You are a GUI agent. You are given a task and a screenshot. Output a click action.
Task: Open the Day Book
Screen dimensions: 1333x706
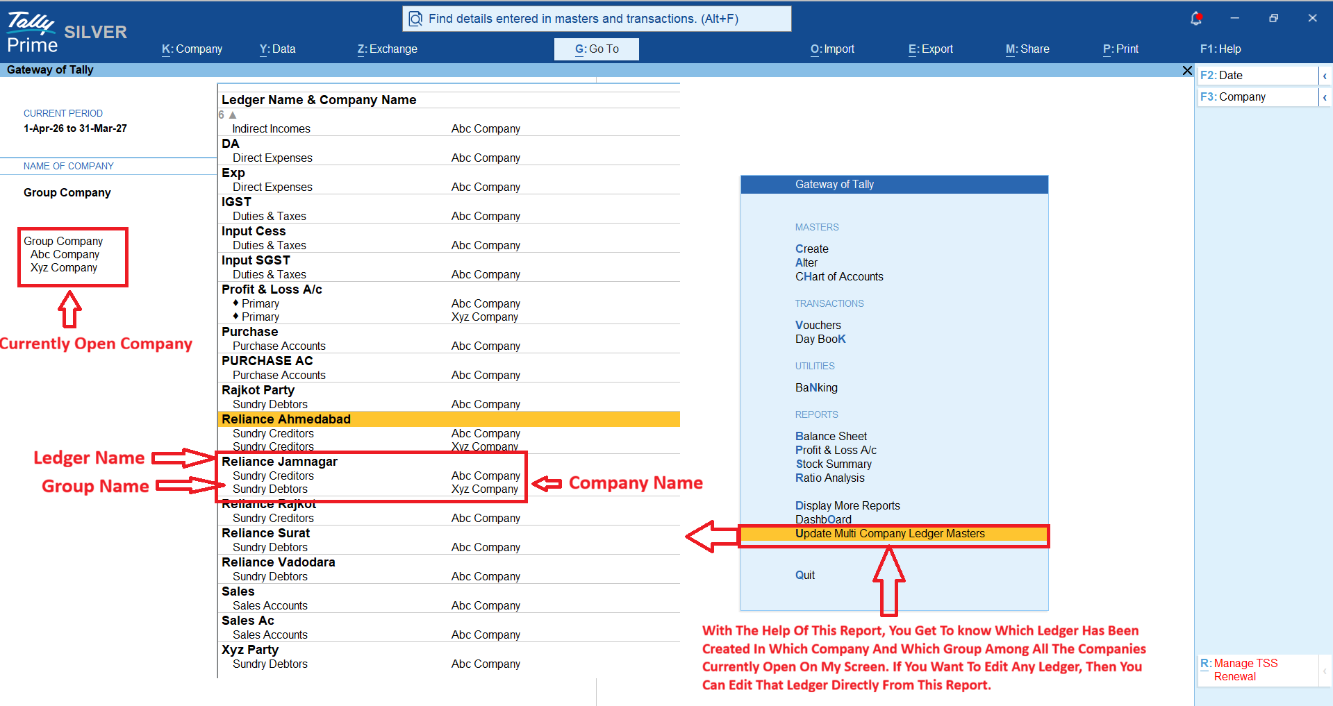point(820,339)
